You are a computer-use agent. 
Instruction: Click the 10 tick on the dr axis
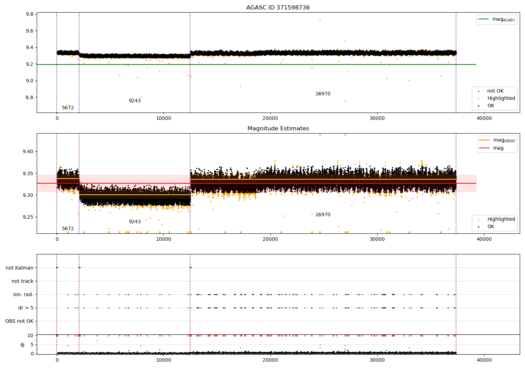point(30,336)
